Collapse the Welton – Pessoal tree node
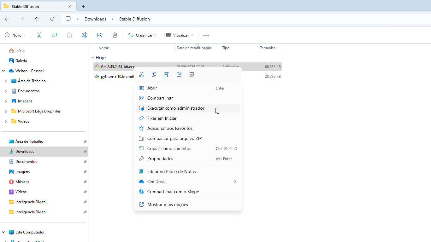This screenshot has height=242, width=431. click(x=3, y=71)
